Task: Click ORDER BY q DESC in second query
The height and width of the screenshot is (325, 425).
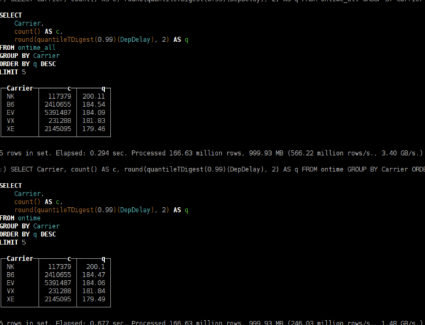Action: tap(28, 234)
